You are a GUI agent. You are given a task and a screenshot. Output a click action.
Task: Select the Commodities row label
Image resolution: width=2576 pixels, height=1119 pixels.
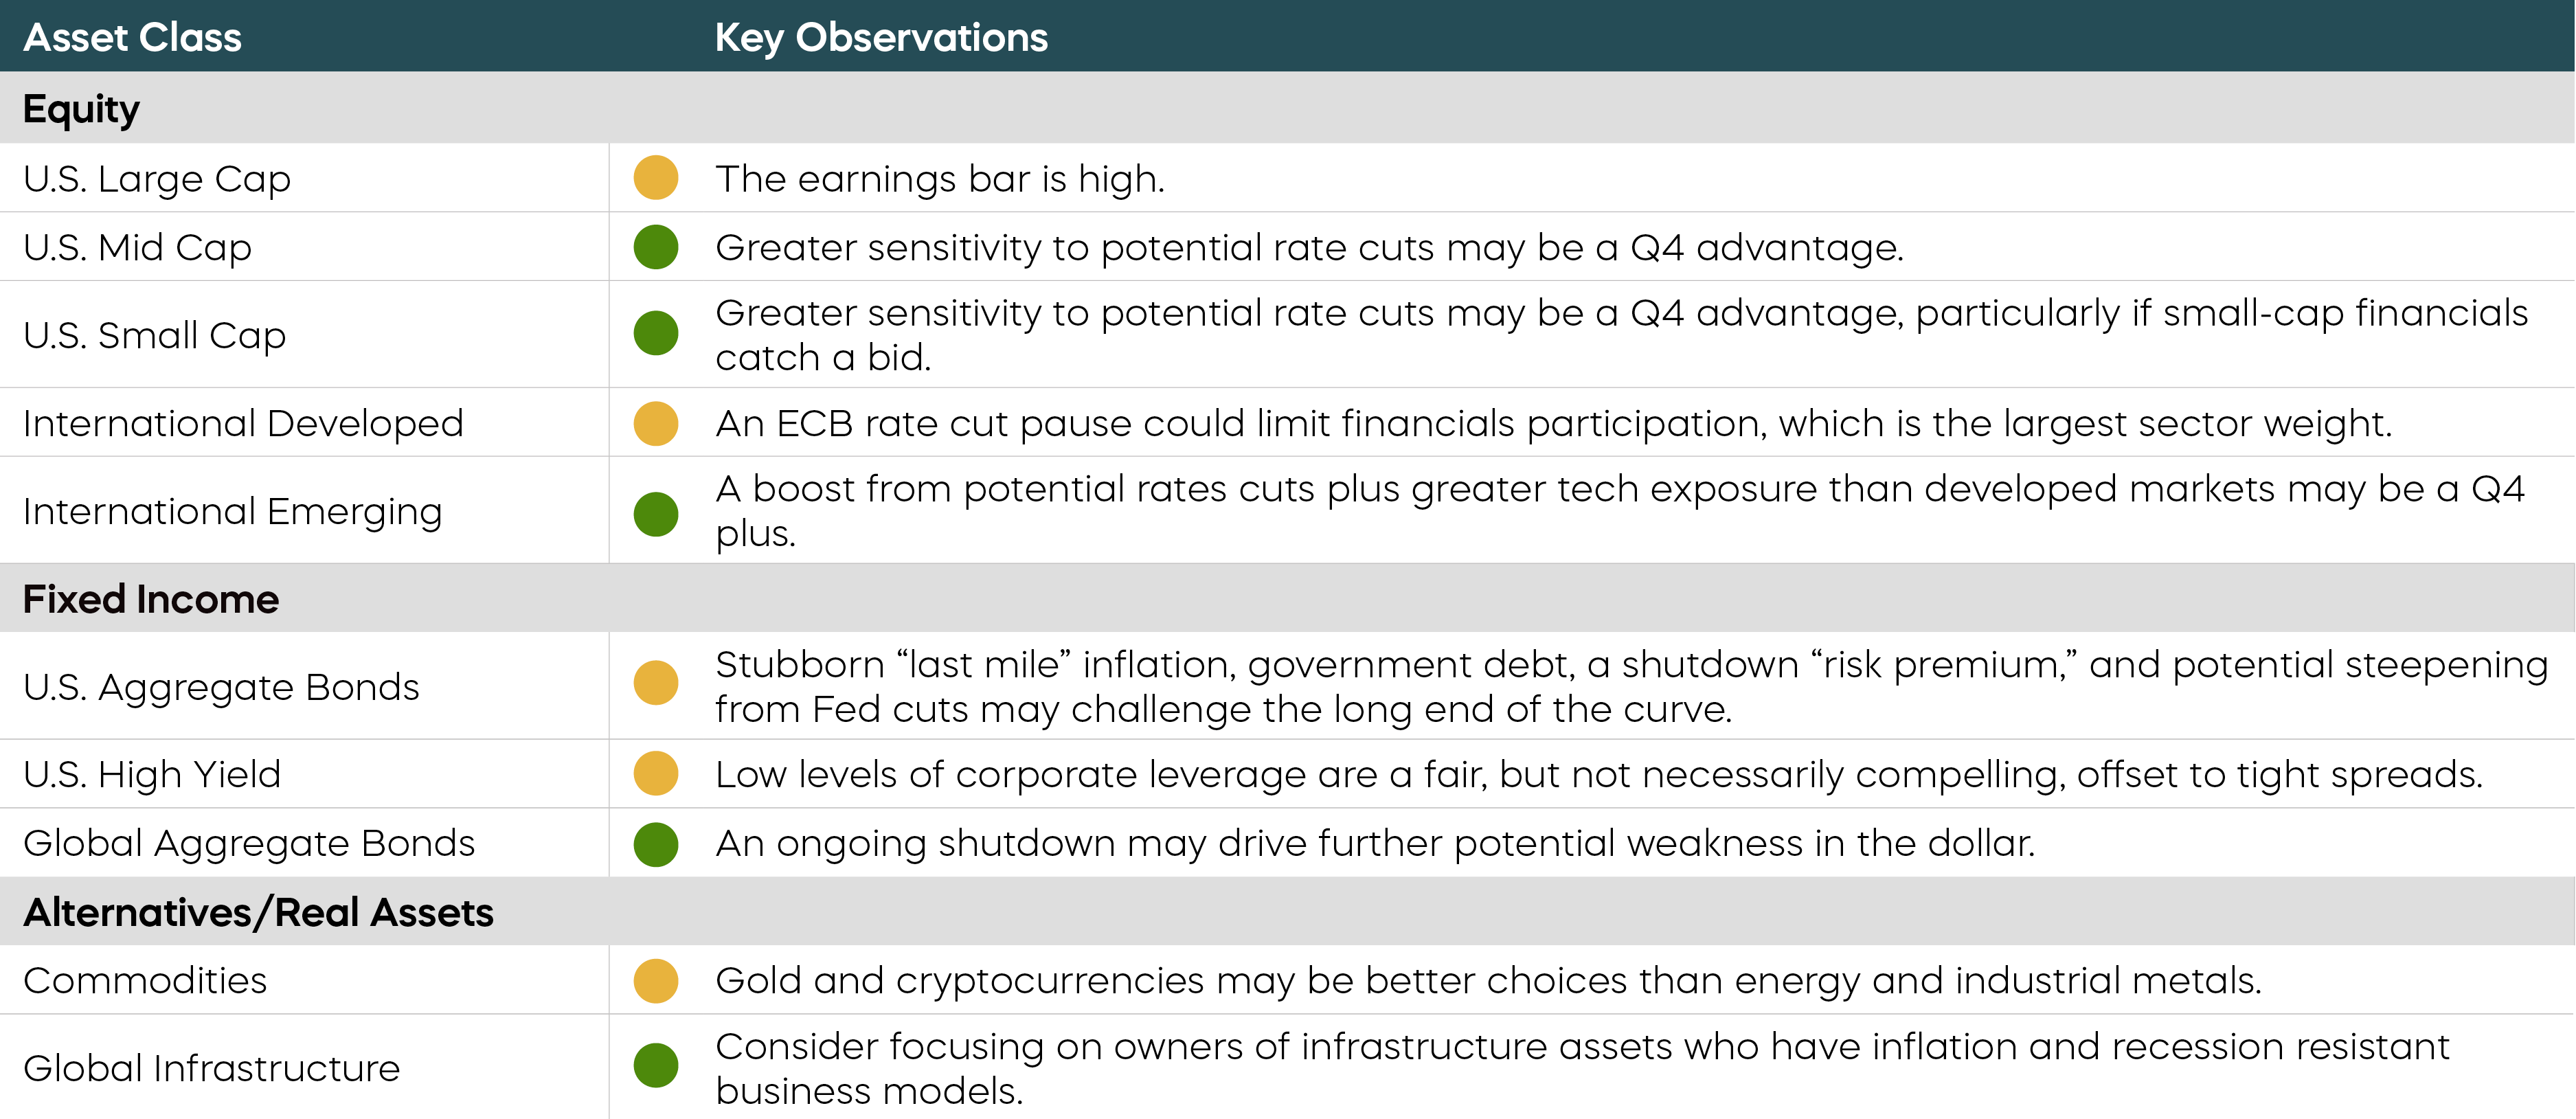(145, 981)
